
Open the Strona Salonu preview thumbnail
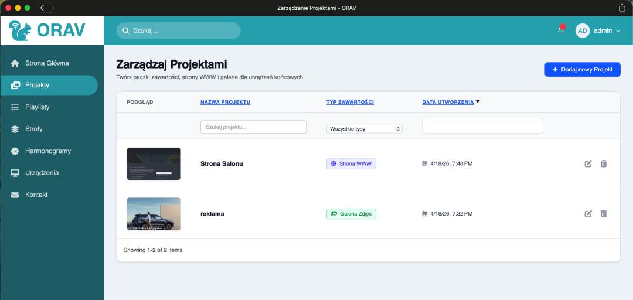(x=154, y=164)
